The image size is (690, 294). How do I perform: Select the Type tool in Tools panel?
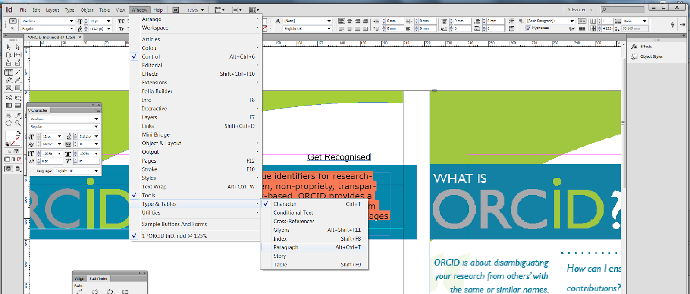point(9,72)
